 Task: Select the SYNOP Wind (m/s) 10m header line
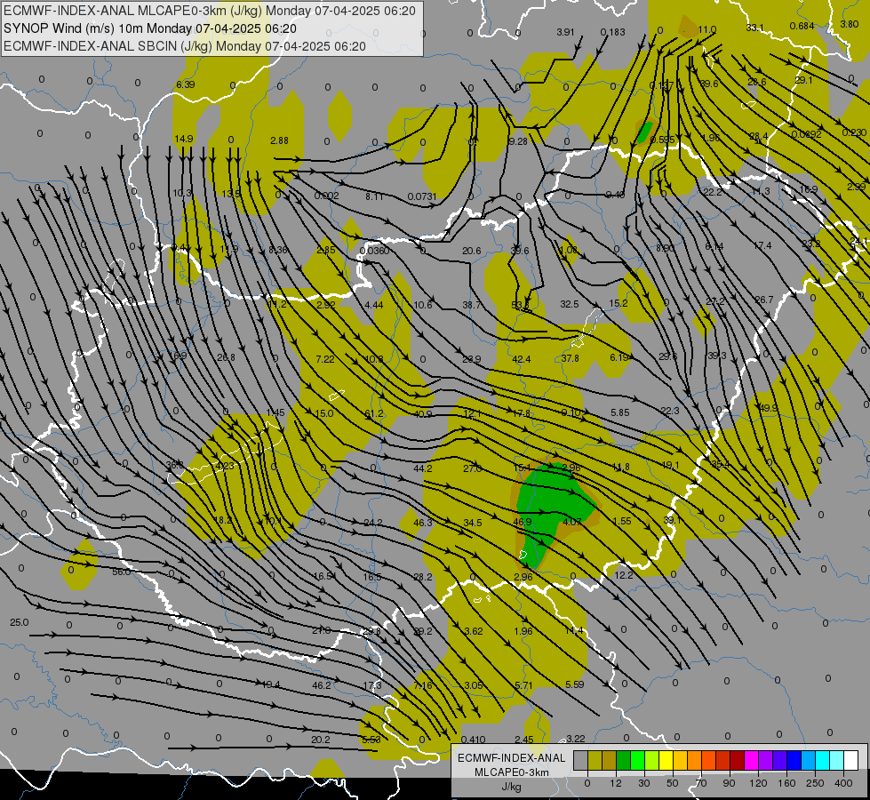[x=150, y=28]
